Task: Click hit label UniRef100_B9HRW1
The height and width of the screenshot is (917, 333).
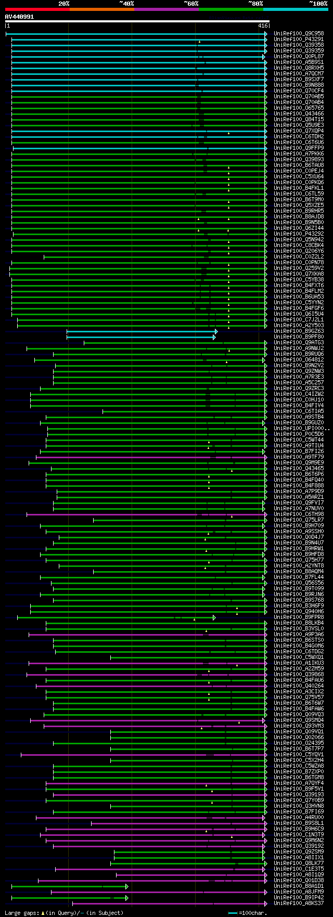Action: [x=299, y=549]
